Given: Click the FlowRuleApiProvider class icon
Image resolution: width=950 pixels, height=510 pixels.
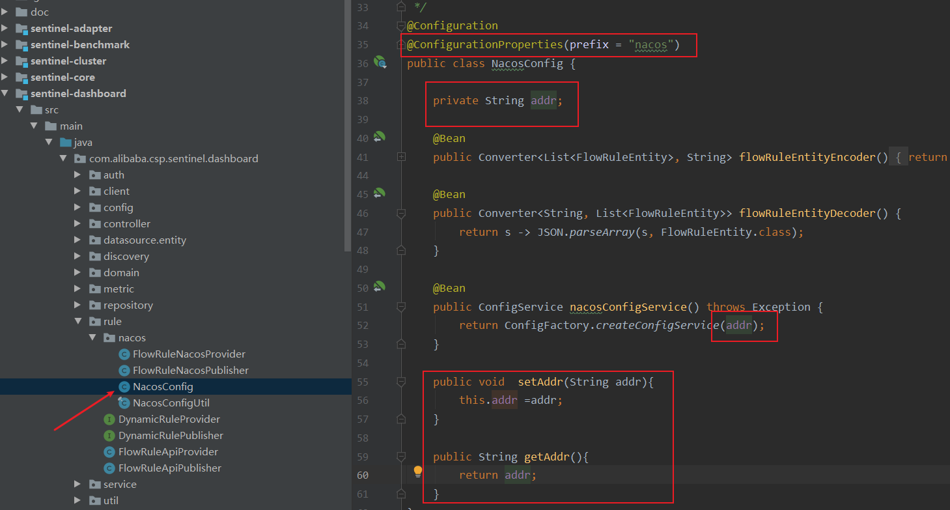Looking at the screenshot, I should point(109,452).
